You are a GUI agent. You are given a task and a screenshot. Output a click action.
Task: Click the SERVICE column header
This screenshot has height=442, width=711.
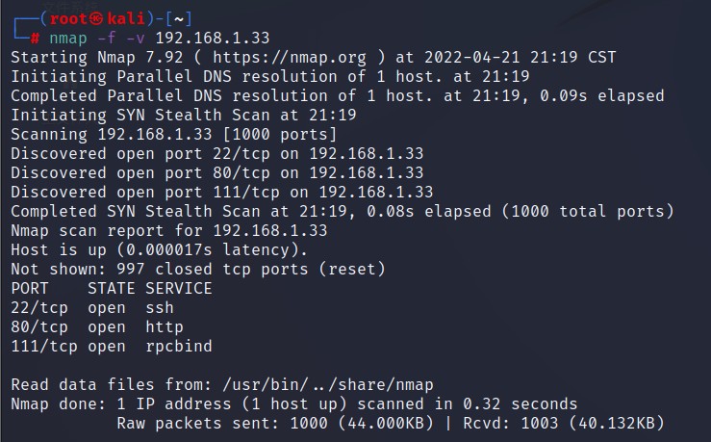pyautogui.click(x=179, y=289)
